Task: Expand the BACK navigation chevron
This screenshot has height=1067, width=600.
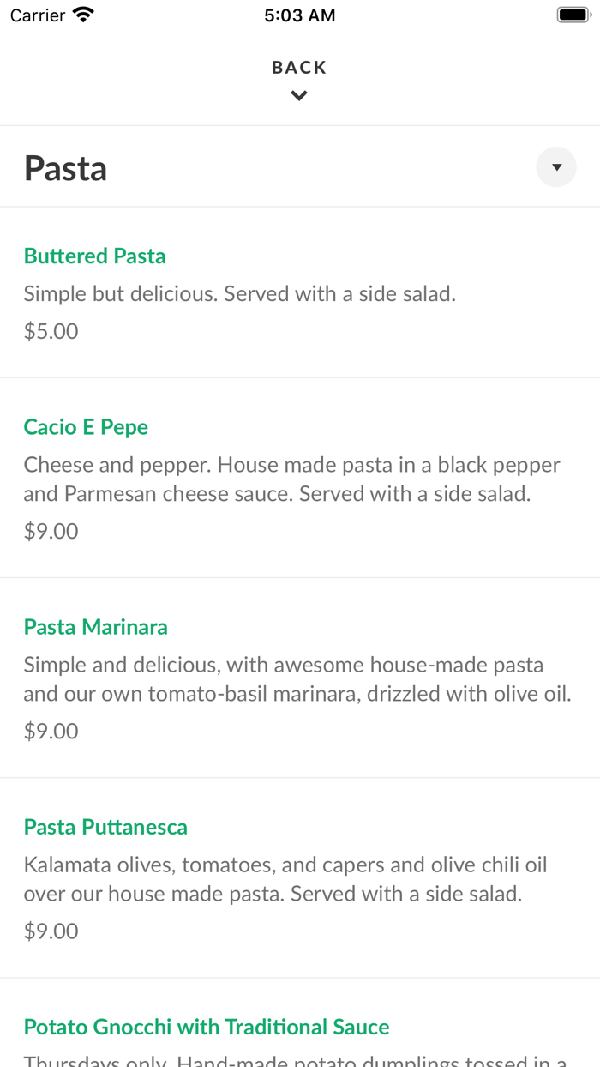Action: tap(298, 95)
